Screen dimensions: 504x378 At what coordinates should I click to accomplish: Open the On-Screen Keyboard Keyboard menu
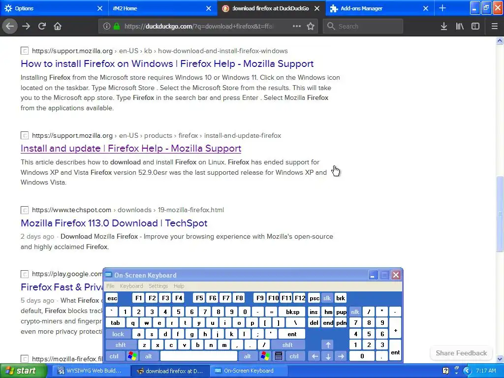131,286
